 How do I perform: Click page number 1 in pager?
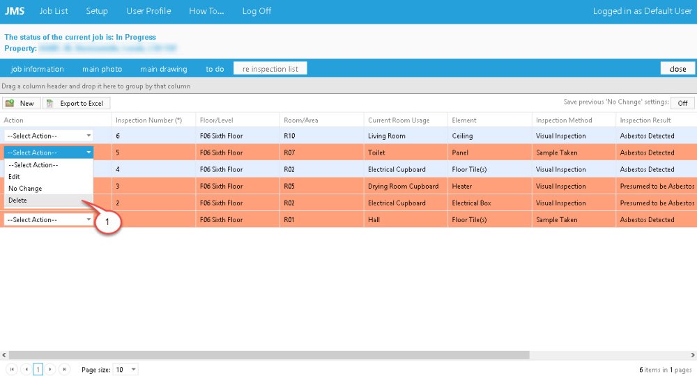[x=38, y=369]
